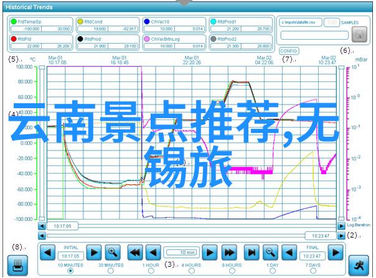The height and width of the screenshot is (278, 376).
Task: Click RtdProd1 value 21.200
Action: tap(226, 29)
